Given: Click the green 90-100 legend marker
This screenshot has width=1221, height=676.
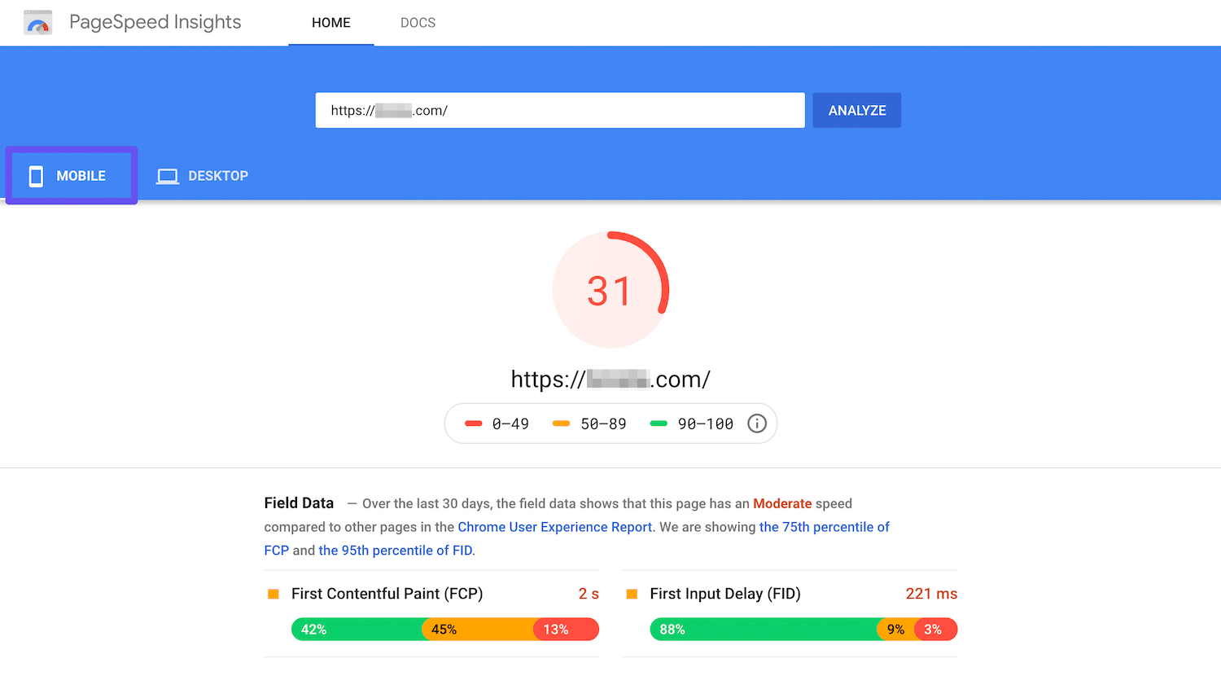Looking at the screenshot, I should (x=659, y=423).
